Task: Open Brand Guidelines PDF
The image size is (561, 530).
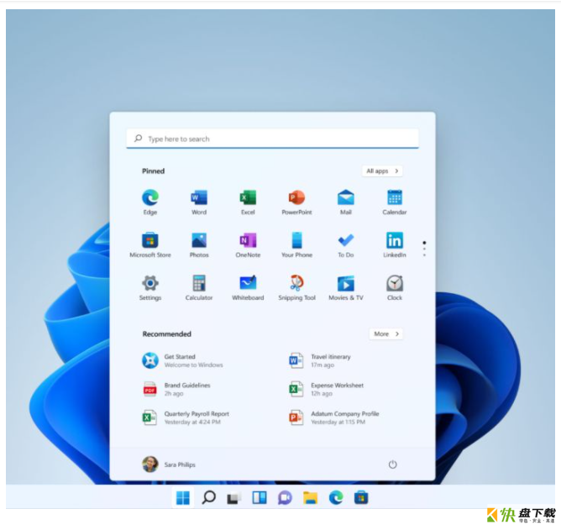Action: click(x=176, y=390)
